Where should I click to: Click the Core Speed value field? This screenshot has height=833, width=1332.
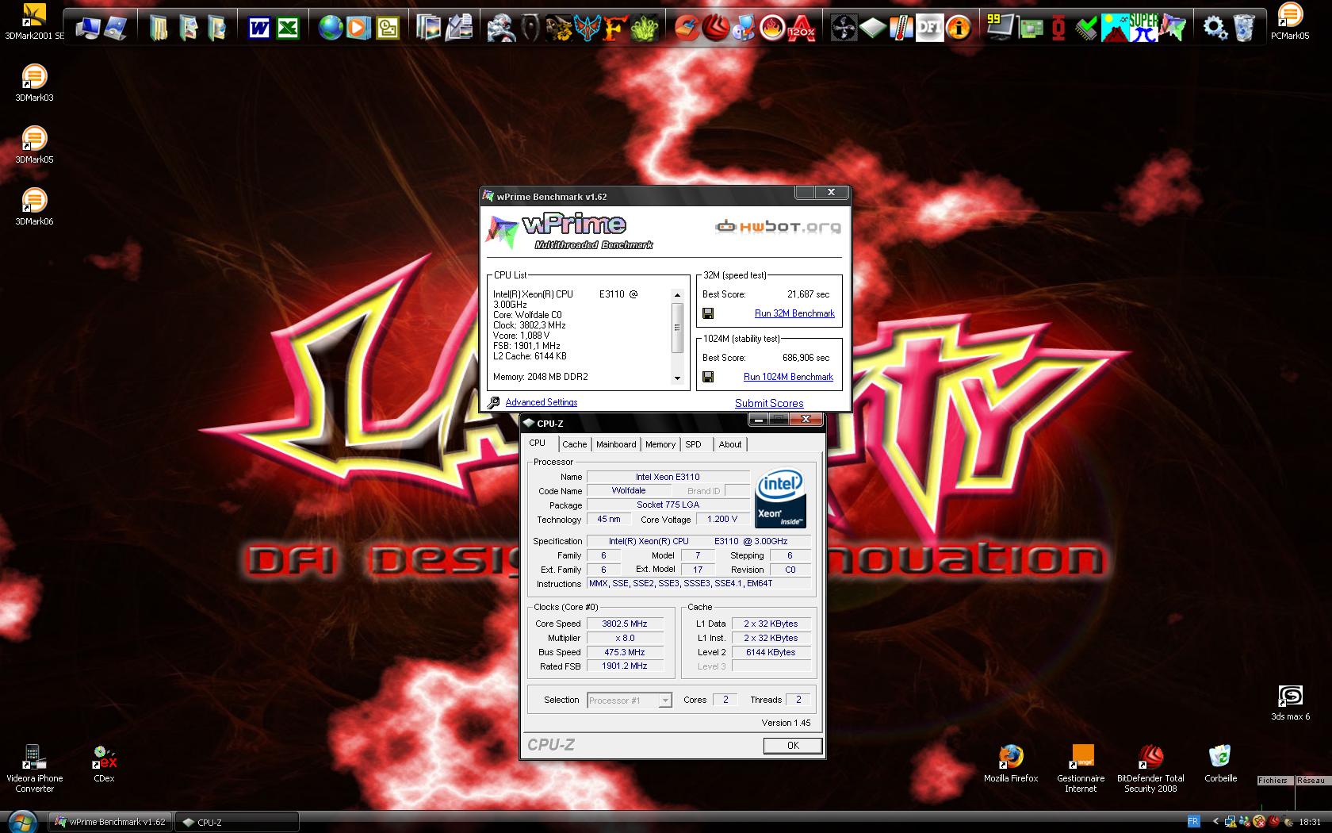point(625,624)
